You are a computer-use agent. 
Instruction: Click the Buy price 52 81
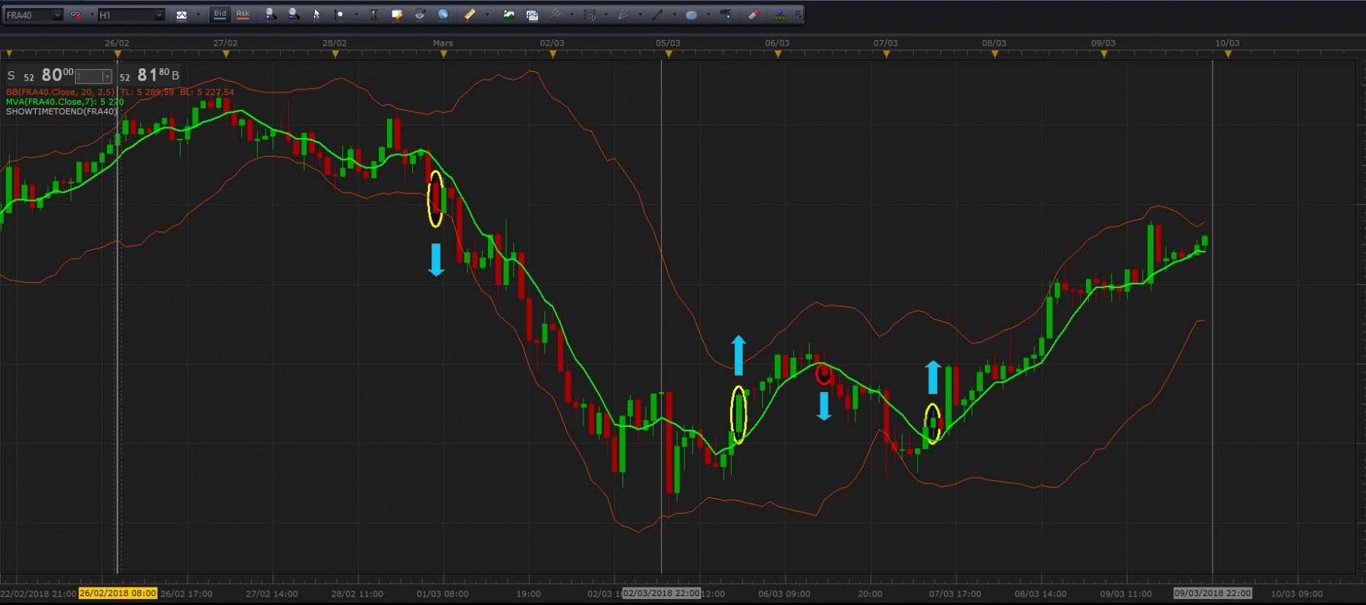pos(149,75)
